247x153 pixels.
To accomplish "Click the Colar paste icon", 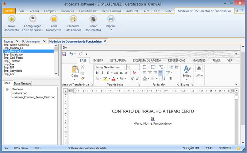I will pyautogui.click(x=75, y=70).
